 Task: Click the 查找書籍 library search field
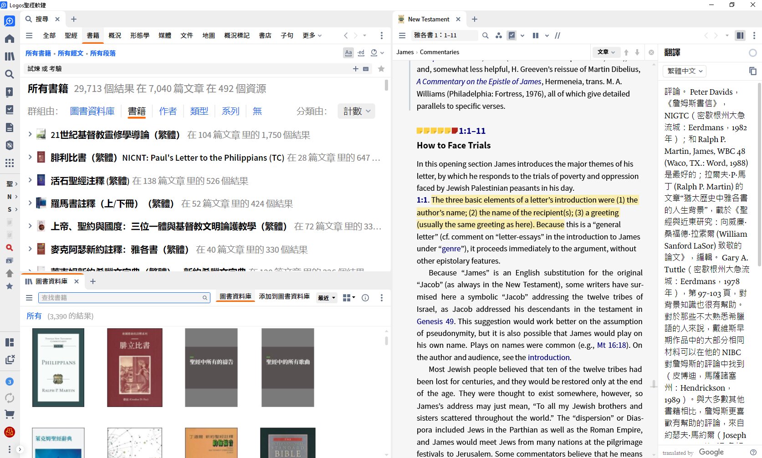124,298
